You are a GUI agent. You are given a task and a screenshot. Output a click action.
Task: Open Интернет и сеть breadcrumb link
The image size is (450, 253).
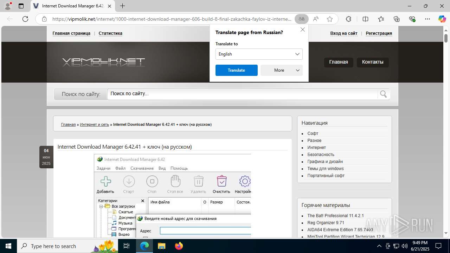click(x=95, y=124)
